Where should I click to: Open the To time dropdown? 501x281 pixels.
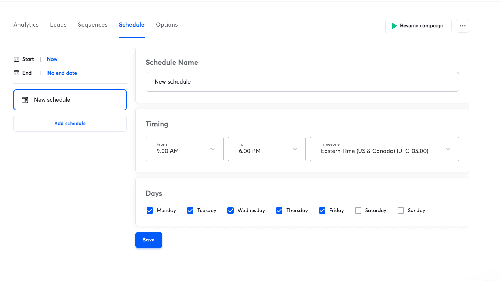tap(267, 149)
